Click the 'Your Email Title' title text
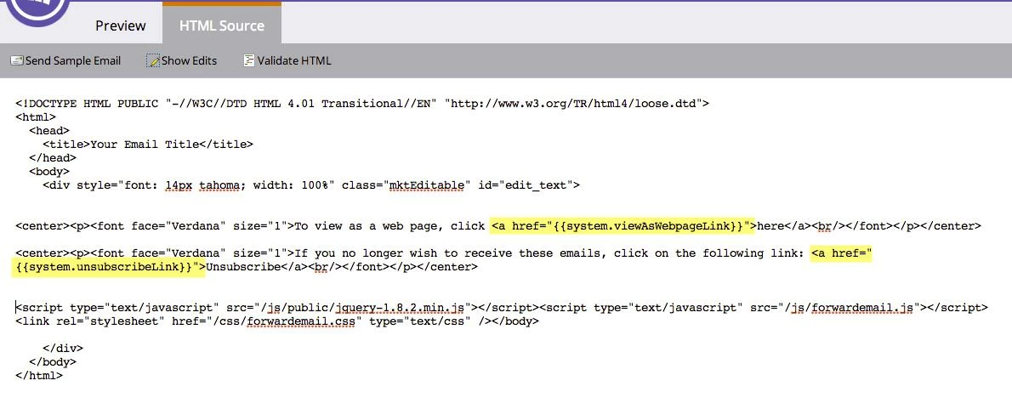Screen dimensions: 1012x409 tap(145, 145)
